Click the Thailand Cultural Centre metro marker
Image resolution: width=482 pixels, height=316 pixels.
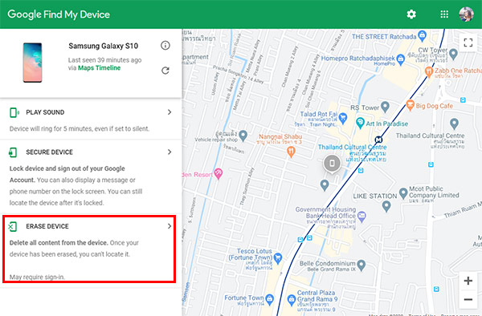click(378, 140)
